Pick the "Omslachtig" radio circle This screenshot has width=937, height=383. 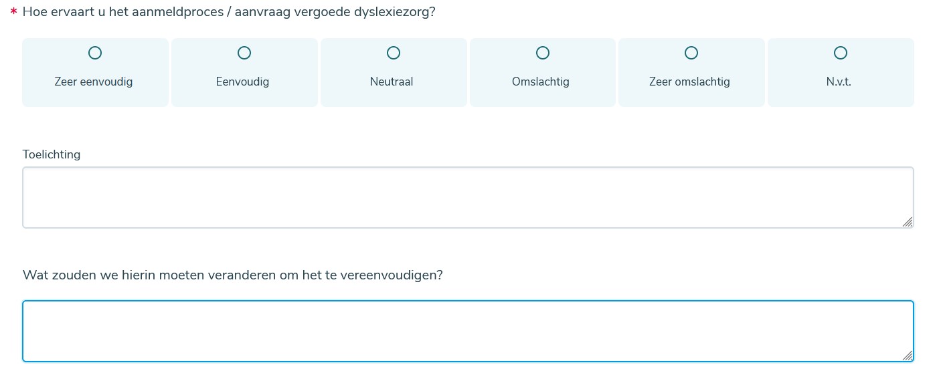click(543, 52)
